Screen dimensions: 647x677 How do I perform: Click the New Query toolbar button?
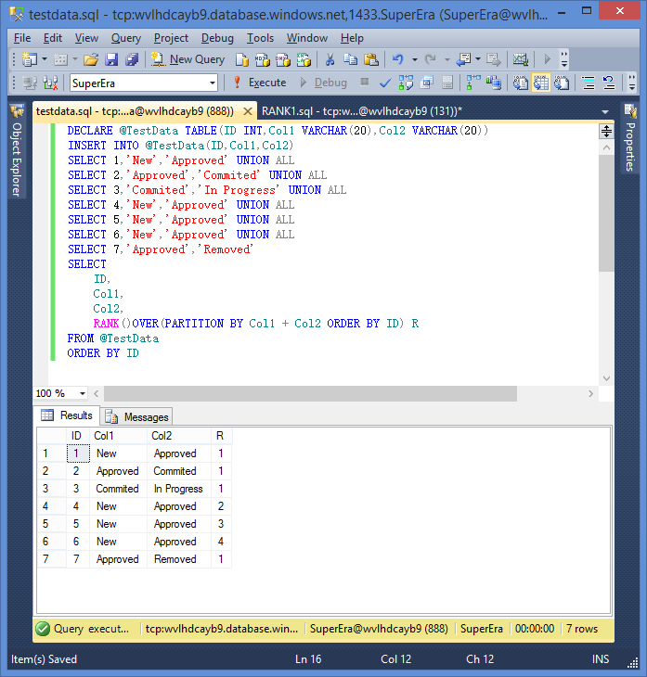pyautogui.click(x=188, y=59)
